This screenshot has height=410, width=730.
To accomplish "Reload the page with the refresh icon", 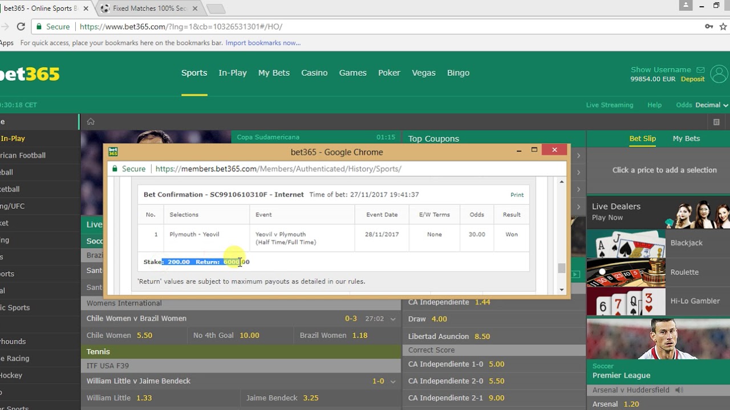I will tap(21, 27).
